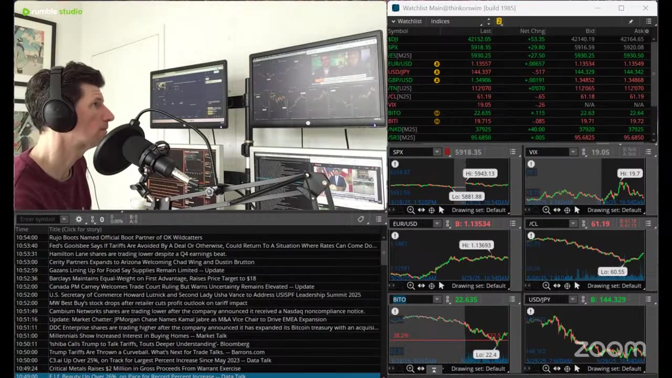Open the watchlist actions menu icon
Viewport: 672px width, 378px height.
(x=648, y=21)
